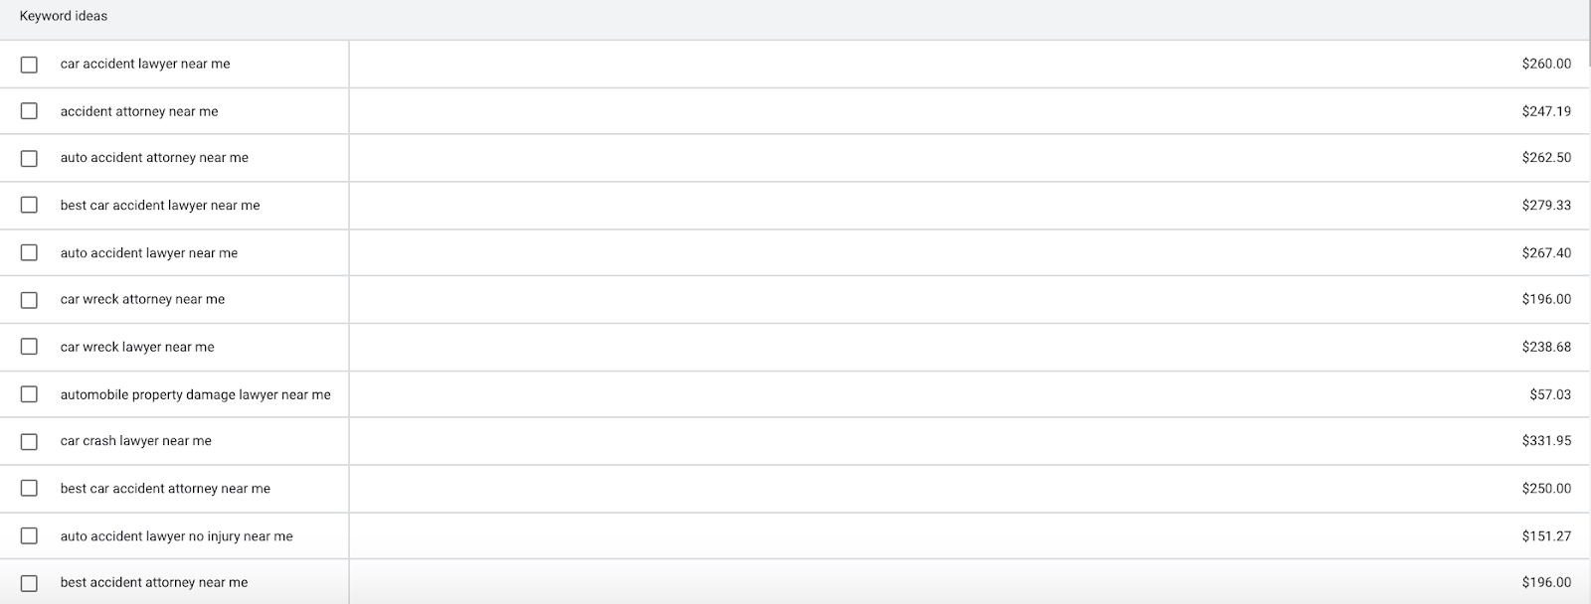
Task: Select automobile property damage lawyer checkbox
Action: pos(29,394)
